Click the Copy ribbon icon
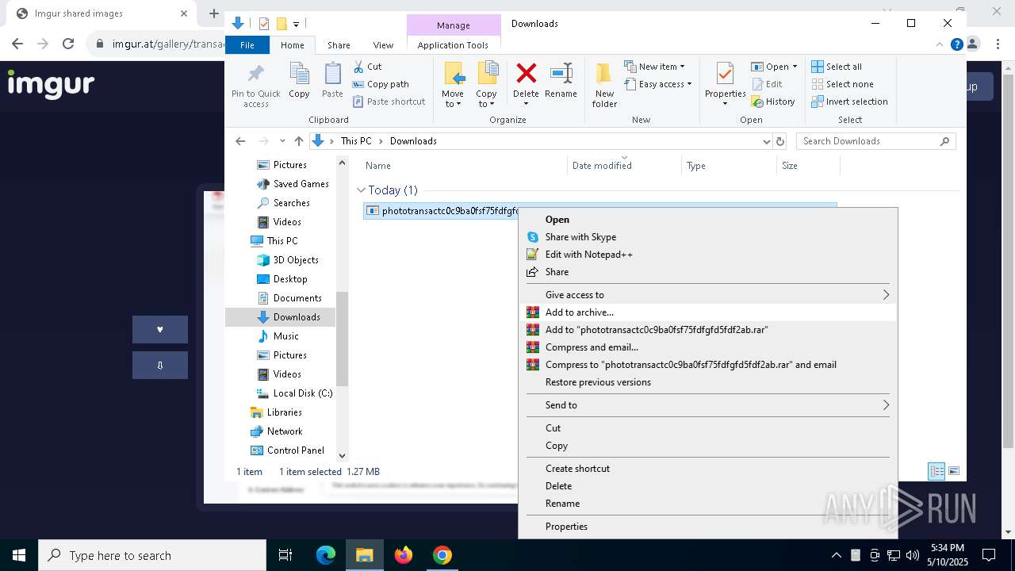The image size is (1015, 571). tap(299, 75)
